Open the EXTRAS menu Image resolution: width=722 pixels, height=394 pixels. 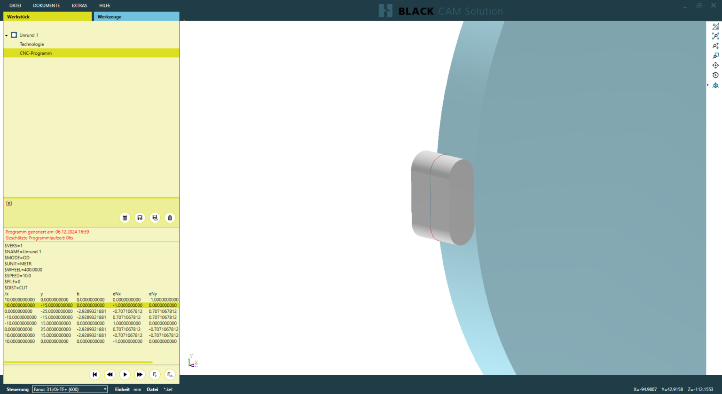click(79, 6)
